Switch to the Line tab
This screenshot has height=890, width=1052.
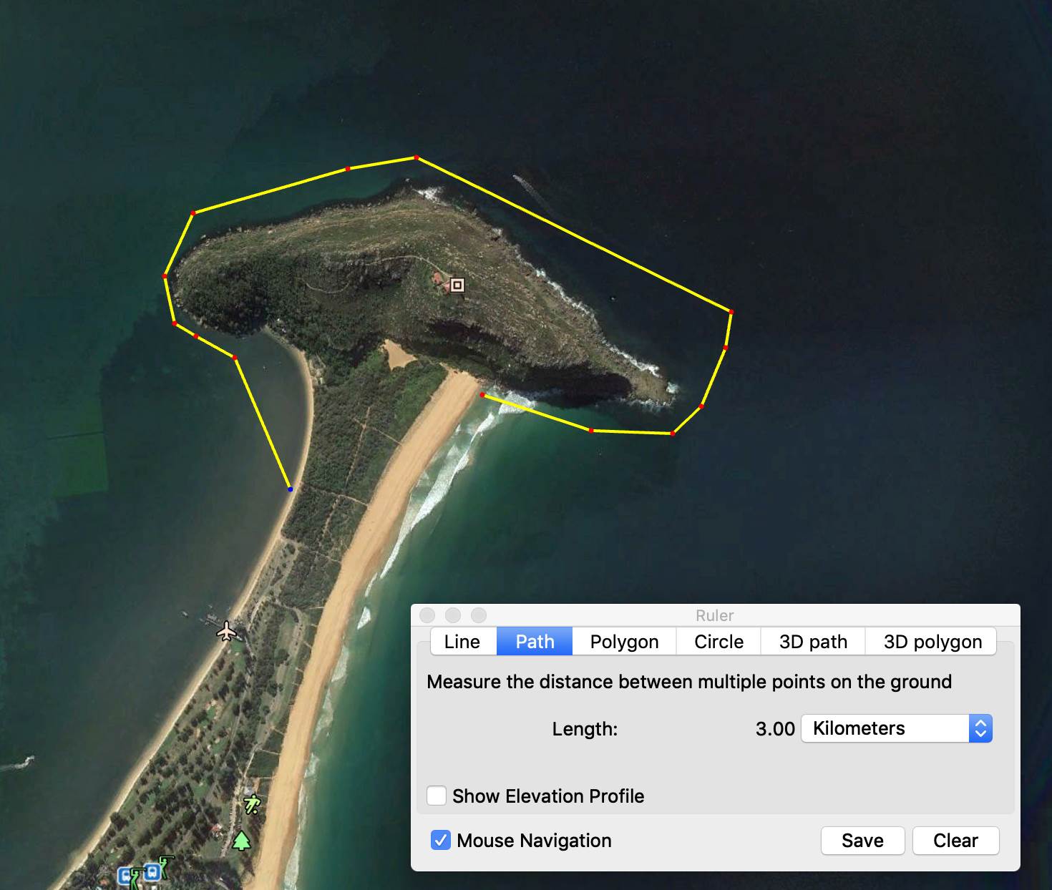462,642
